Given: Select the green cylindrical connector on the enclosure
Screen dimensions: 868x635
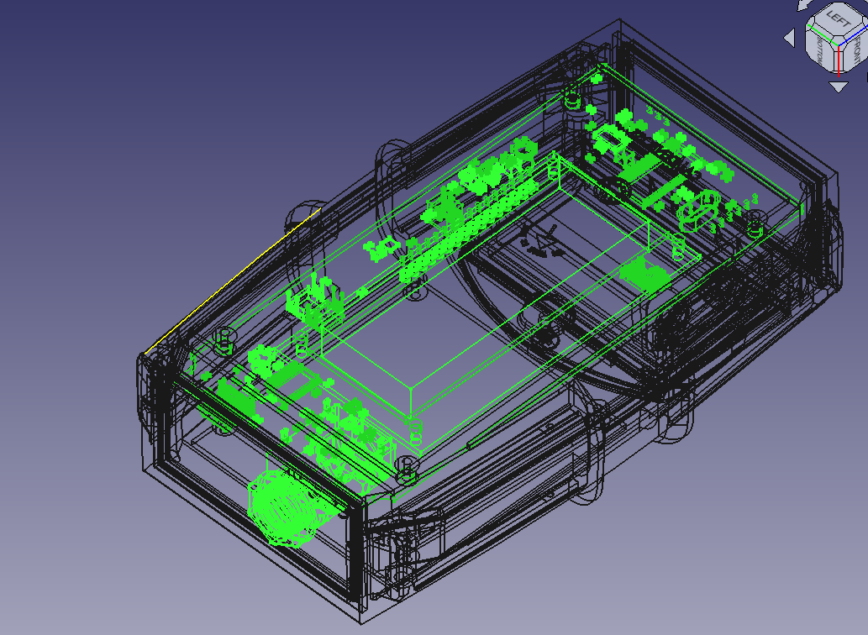Looking at the screenshot, I should pos(285,509).
